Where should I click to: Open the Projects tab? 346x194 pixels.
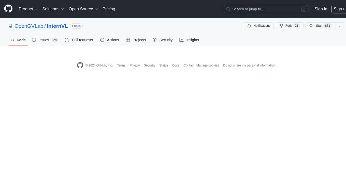(x=136, y=40)
